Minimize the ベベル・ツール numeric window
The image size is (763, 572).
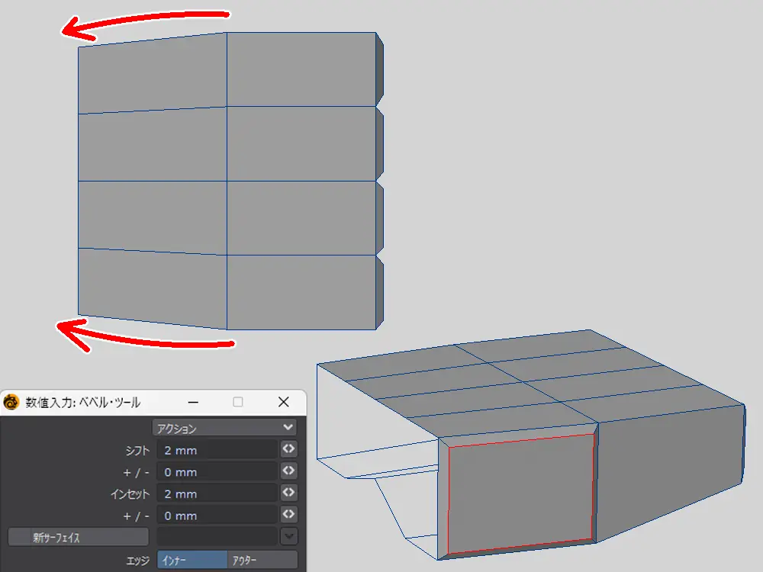(193, 402)
